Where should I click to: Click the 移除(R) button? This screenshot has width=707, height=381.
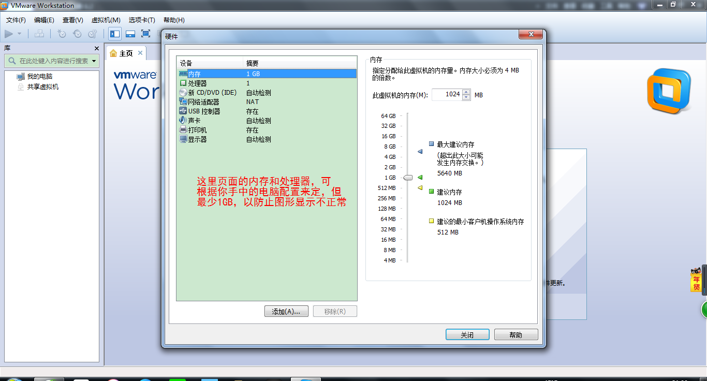(x=335, y=312)
